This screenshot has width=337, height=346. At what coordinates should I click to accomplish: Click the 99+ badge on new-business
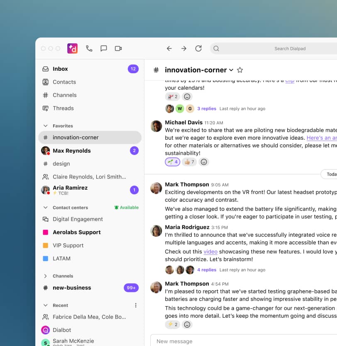point(131,288)
